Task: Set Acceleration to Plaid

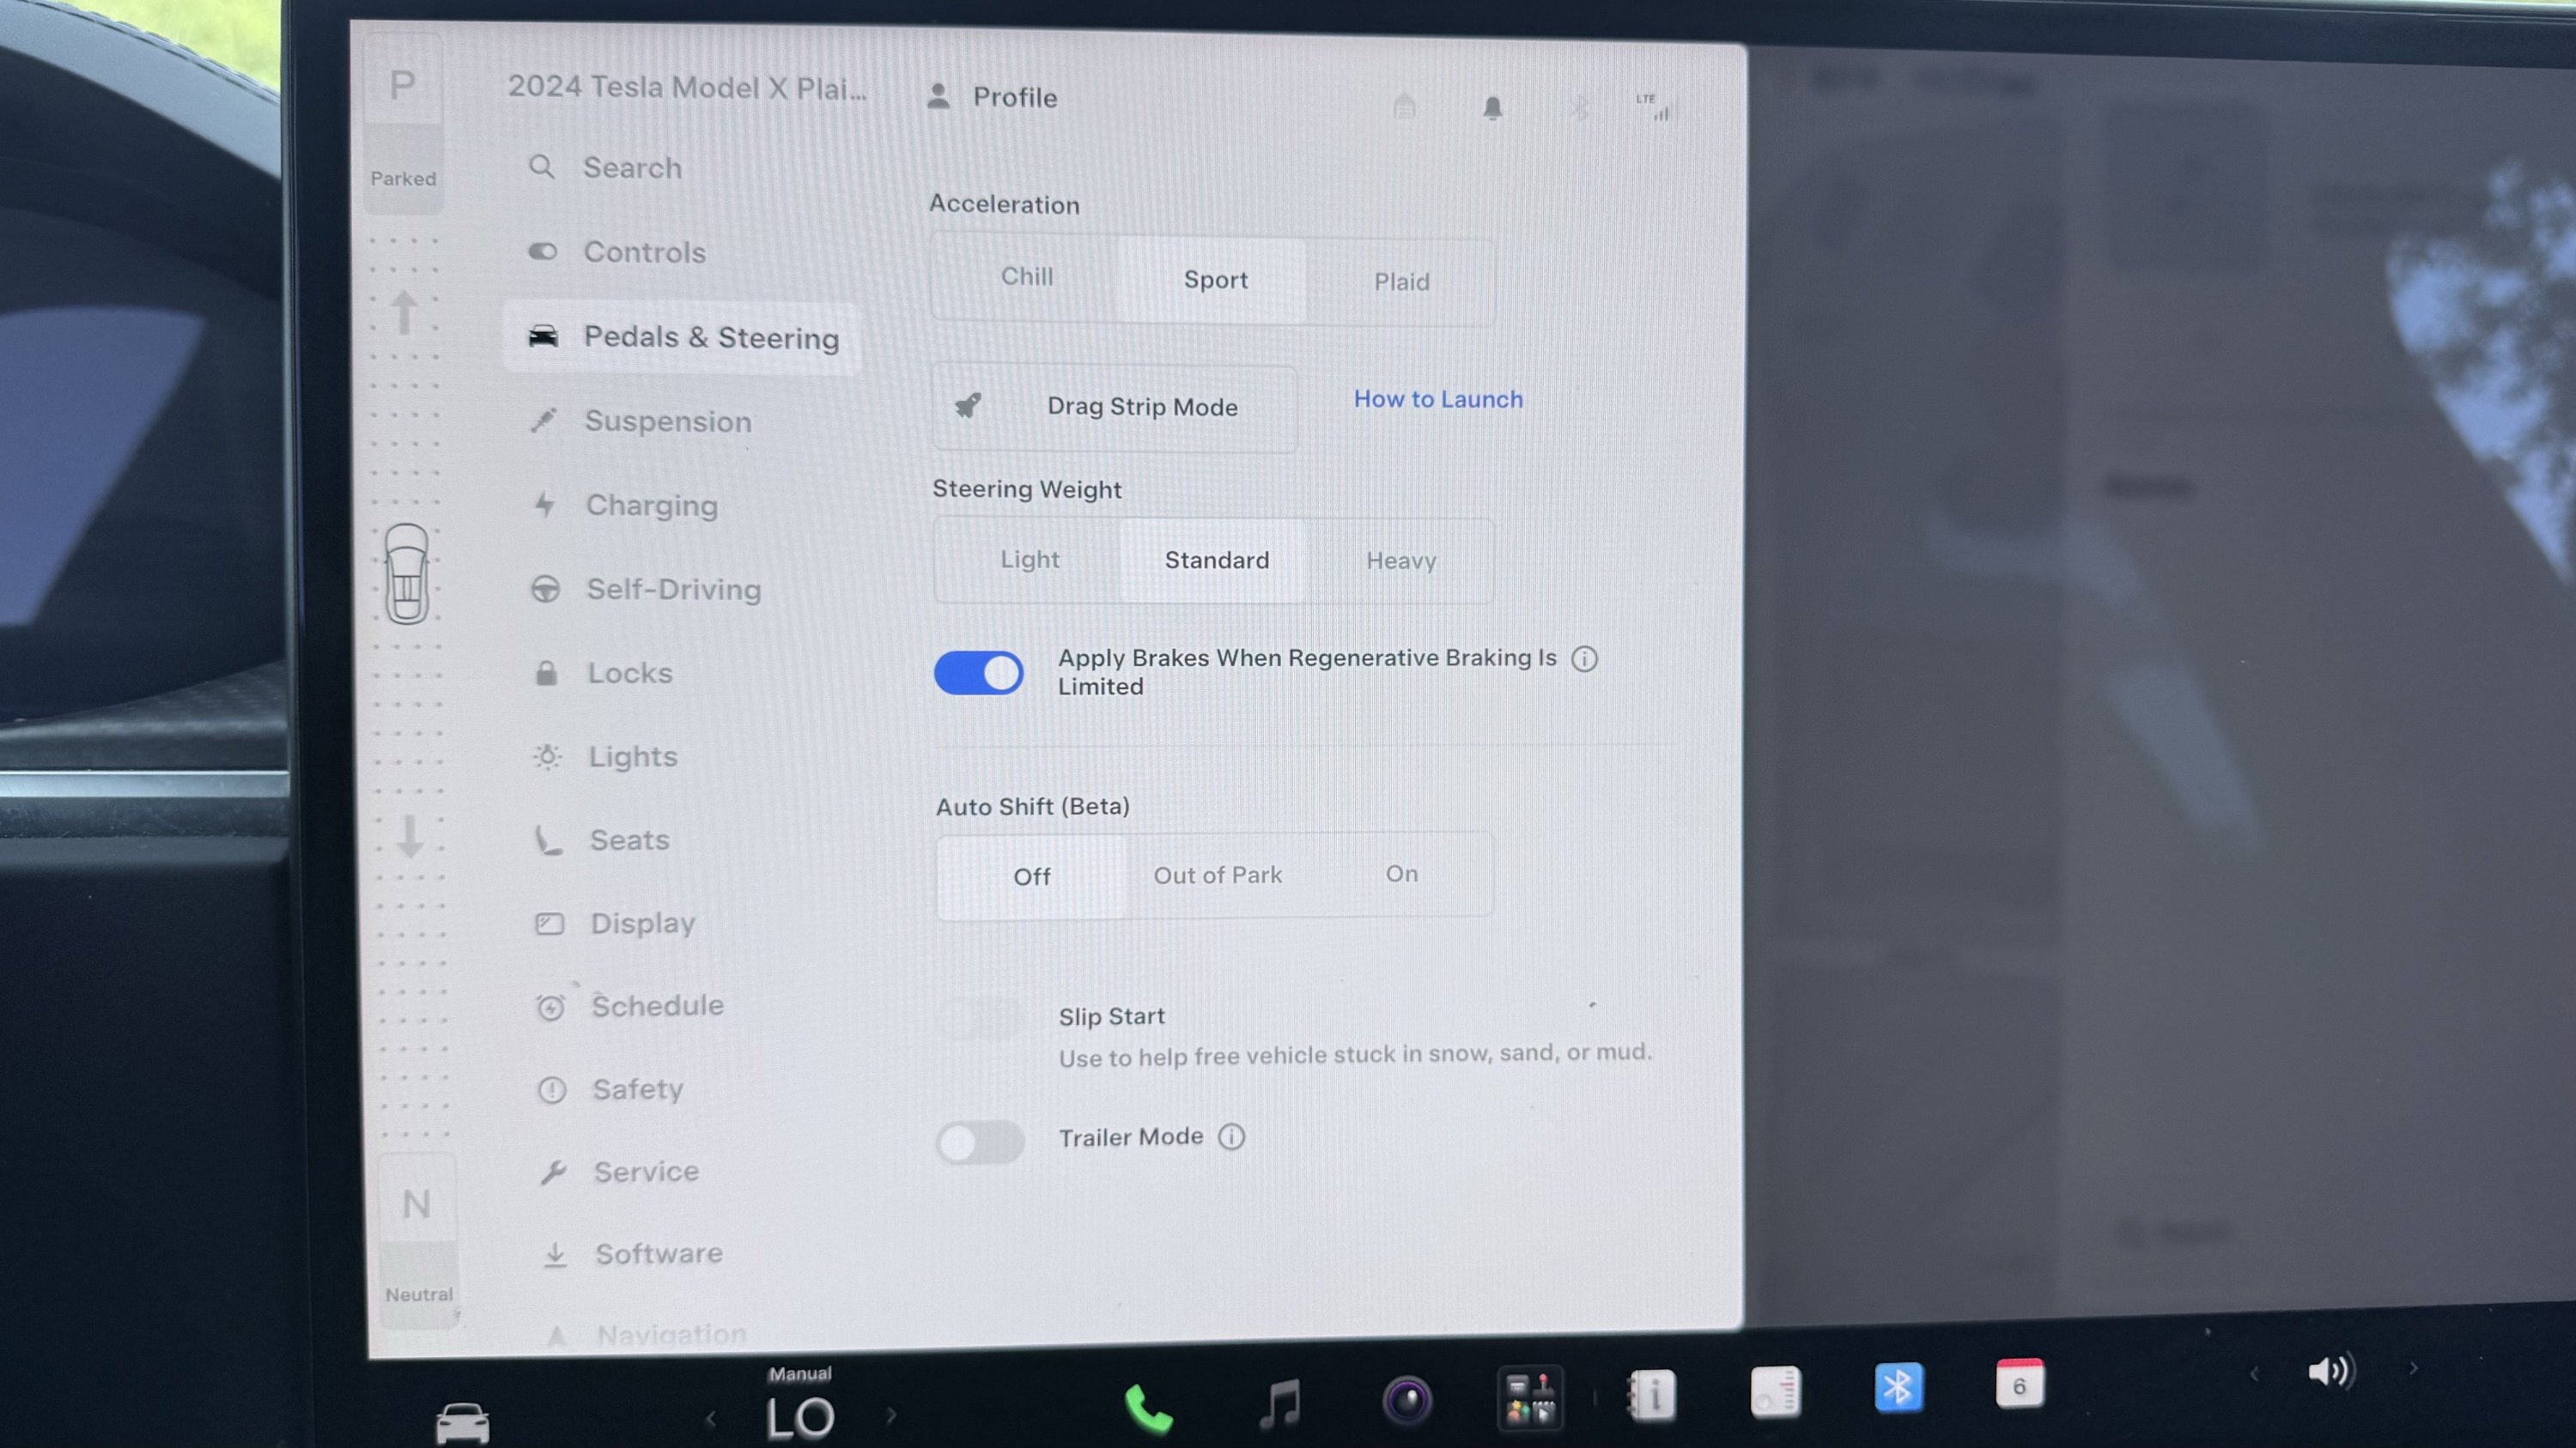Action: pos(1401,282)
